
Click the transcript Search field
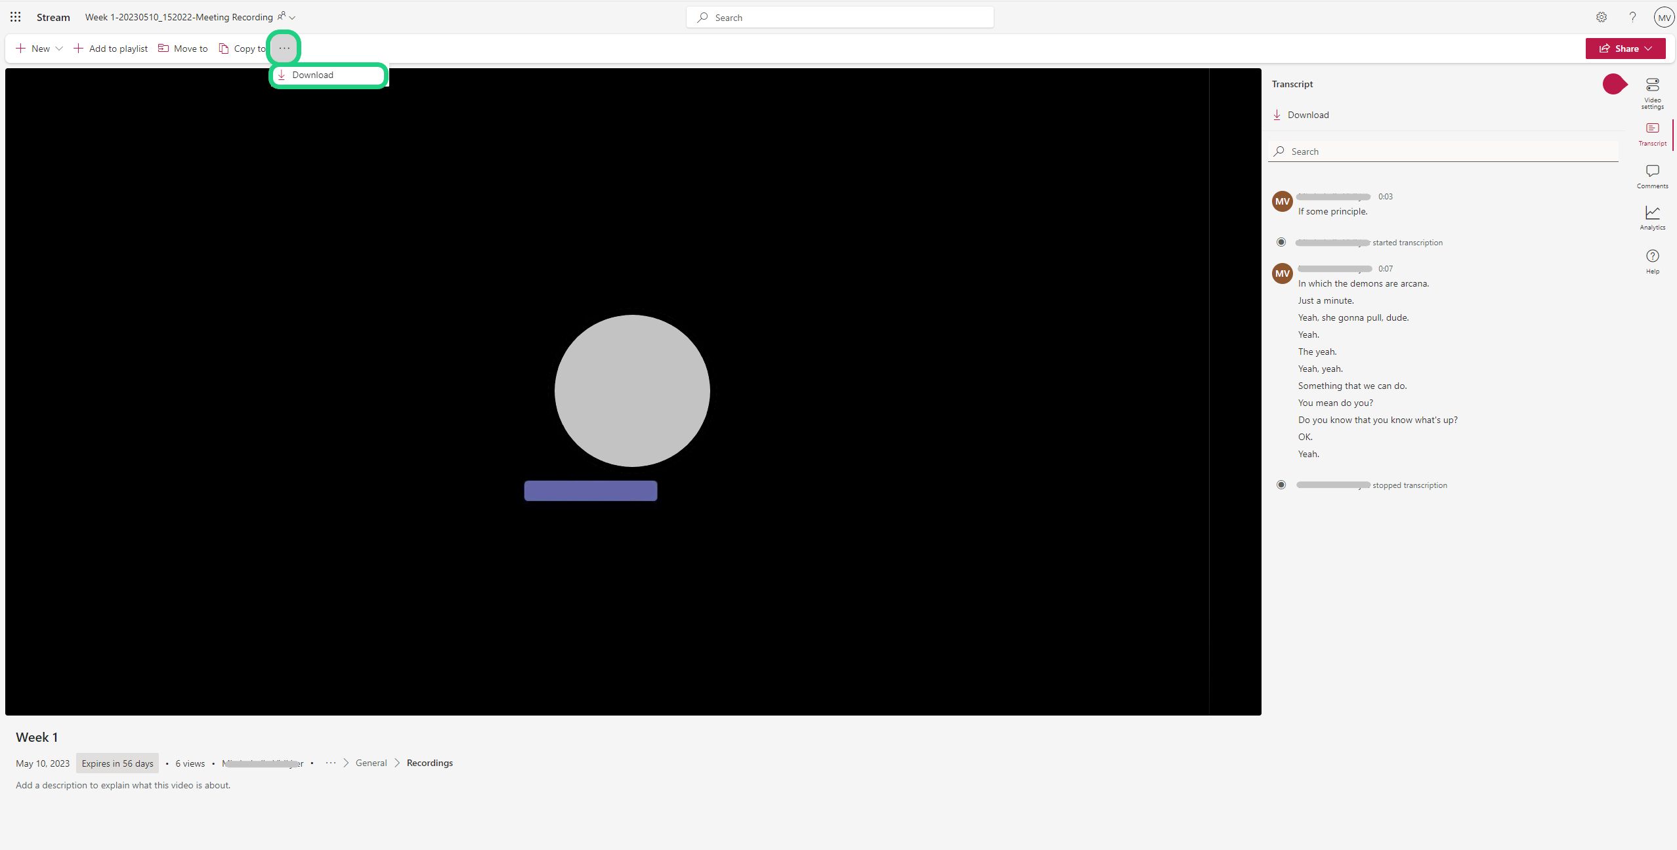click(x=1444, y=152)
